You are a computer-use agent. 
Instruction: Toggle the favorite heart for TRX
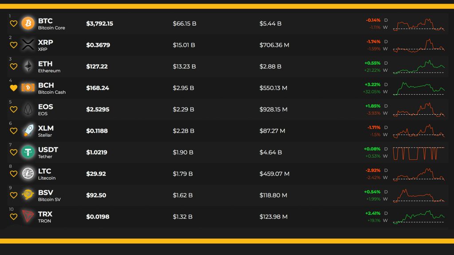pyautogui.click(x=13, y=217)
